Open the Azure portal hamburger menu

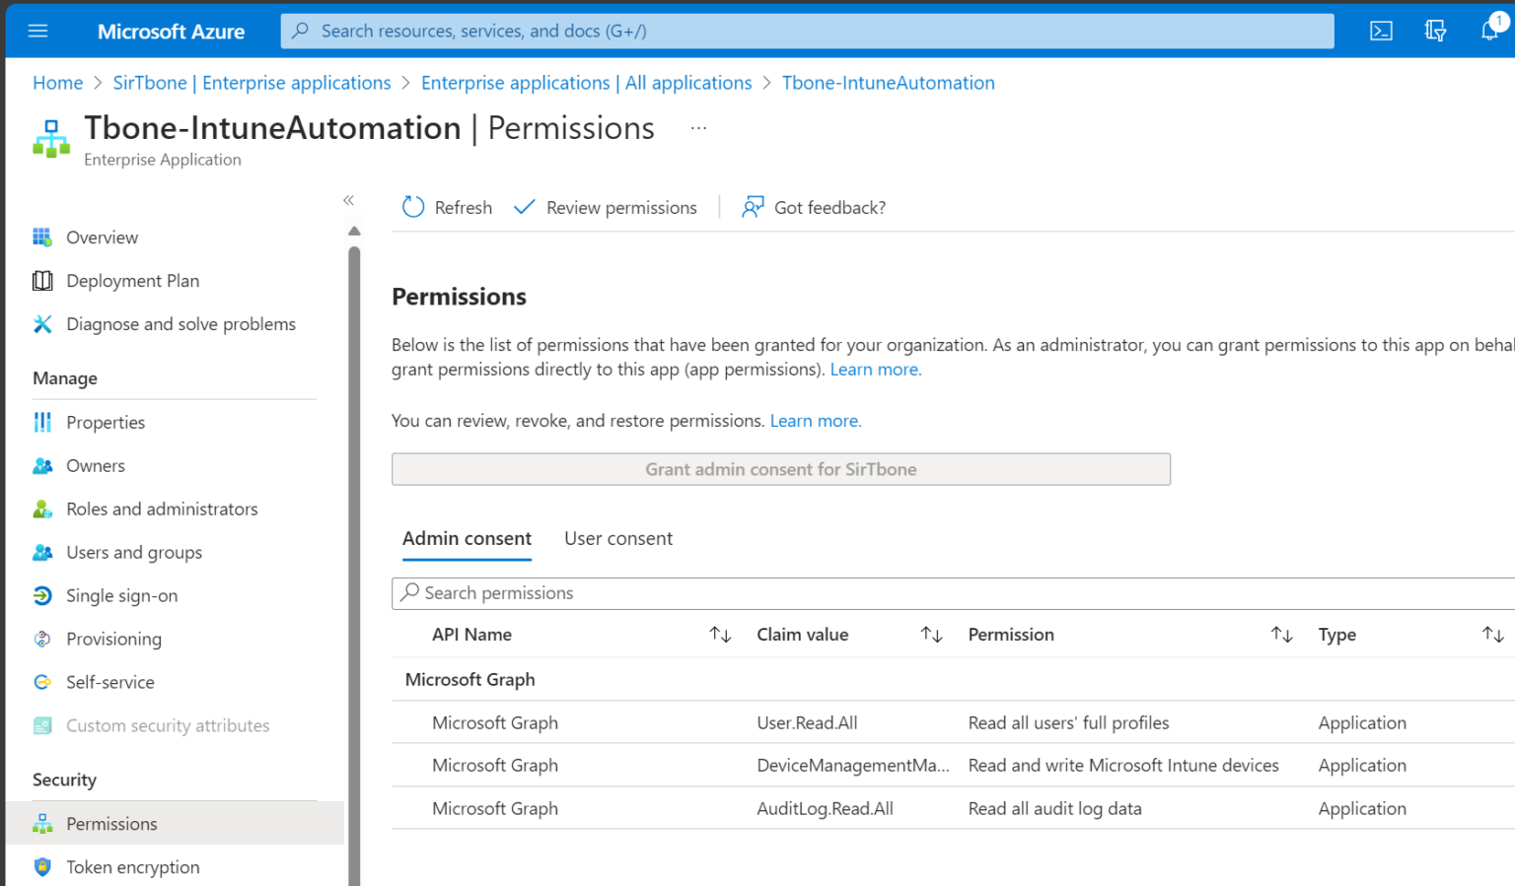(37, 31)
